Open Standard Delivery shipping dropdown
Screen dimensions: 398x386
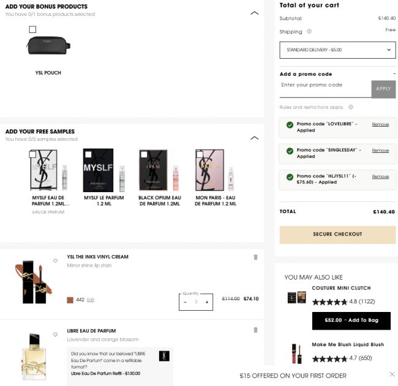pyautogui.click(x=337, y=50)
